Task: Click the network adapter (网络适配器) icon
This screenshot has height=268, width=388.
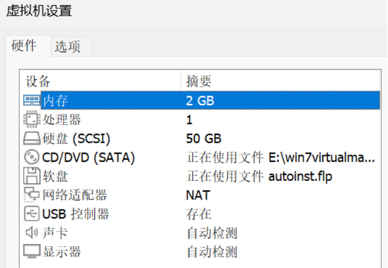Action: click(31, 195)
